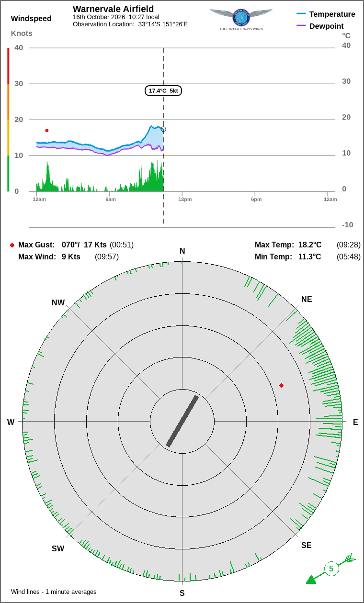This screenshot has height=603, width=364.
Task: Click the W compass label
Action: pyautogui.click(x=11, y=423)
